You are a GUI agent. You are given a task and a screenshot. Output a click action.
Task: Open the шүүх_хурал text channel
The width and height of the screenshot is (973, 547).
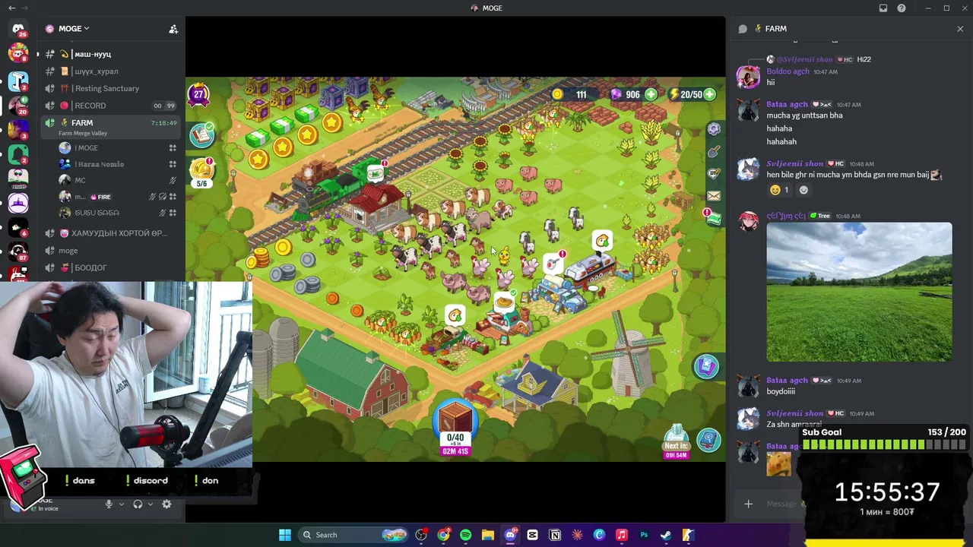(111, 71)
